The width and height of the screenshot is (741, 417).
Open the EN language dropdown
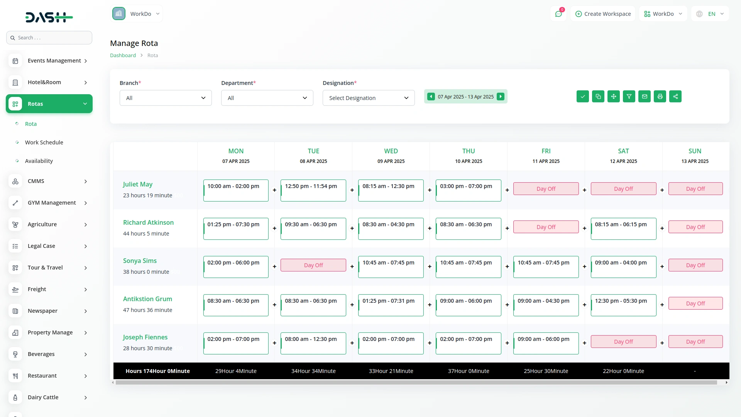click(711, 14)
